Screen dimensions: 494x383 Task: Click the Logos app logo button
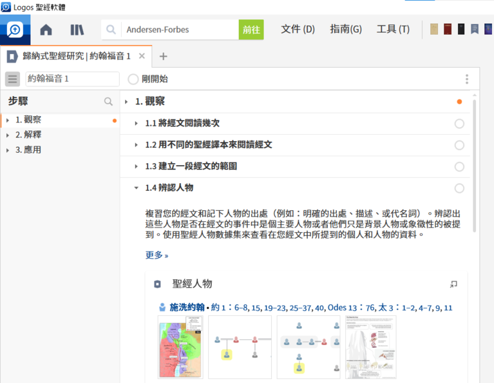tap(15, 30)
